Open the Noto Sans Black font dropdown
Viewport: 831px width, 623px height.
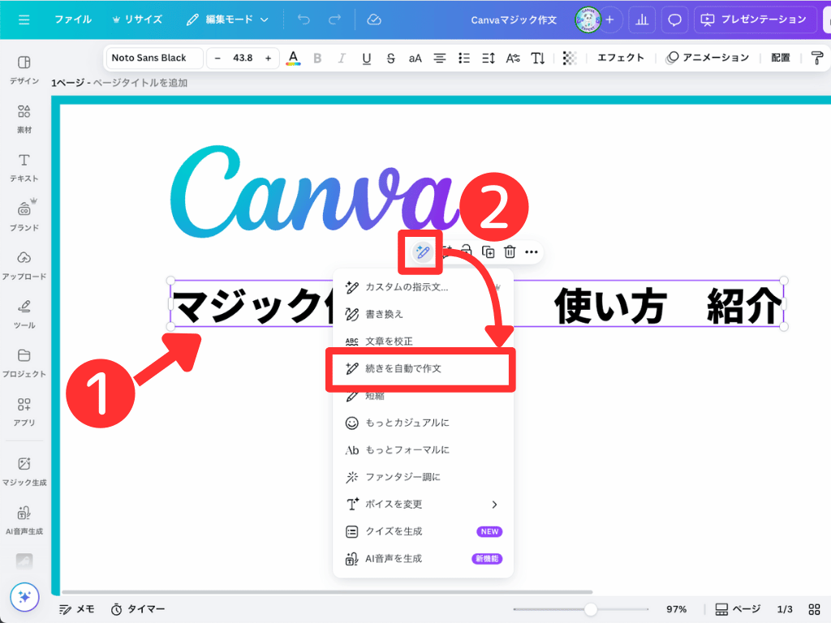154,58
